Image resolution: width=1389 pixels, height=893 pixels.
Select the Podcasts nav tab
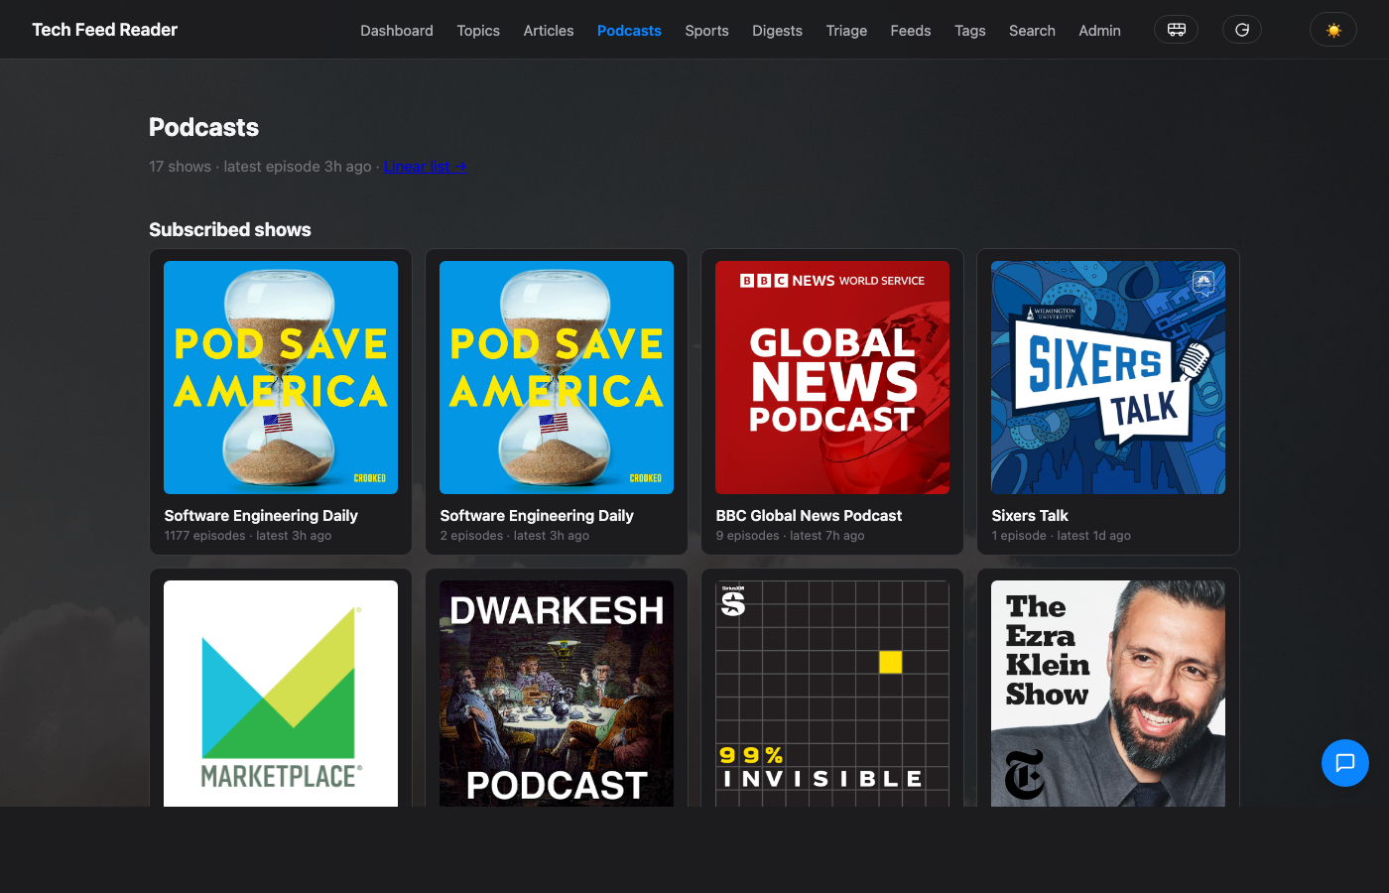click(x=629, y=31)
